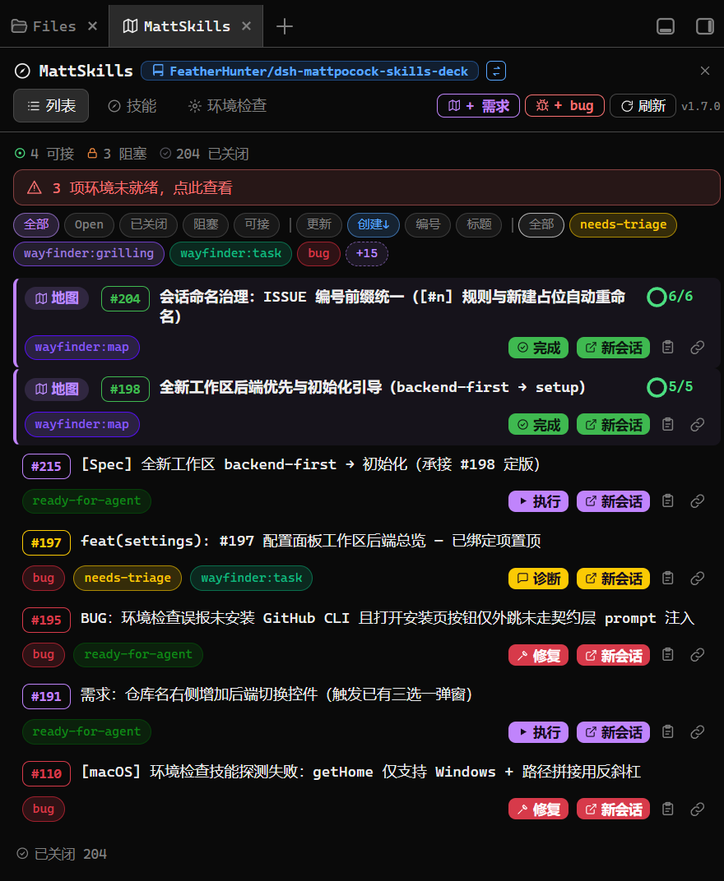This screenshot has width=724, height=881.
Task: Toggle the bottom panel layout icon
Action: point(666,25)
